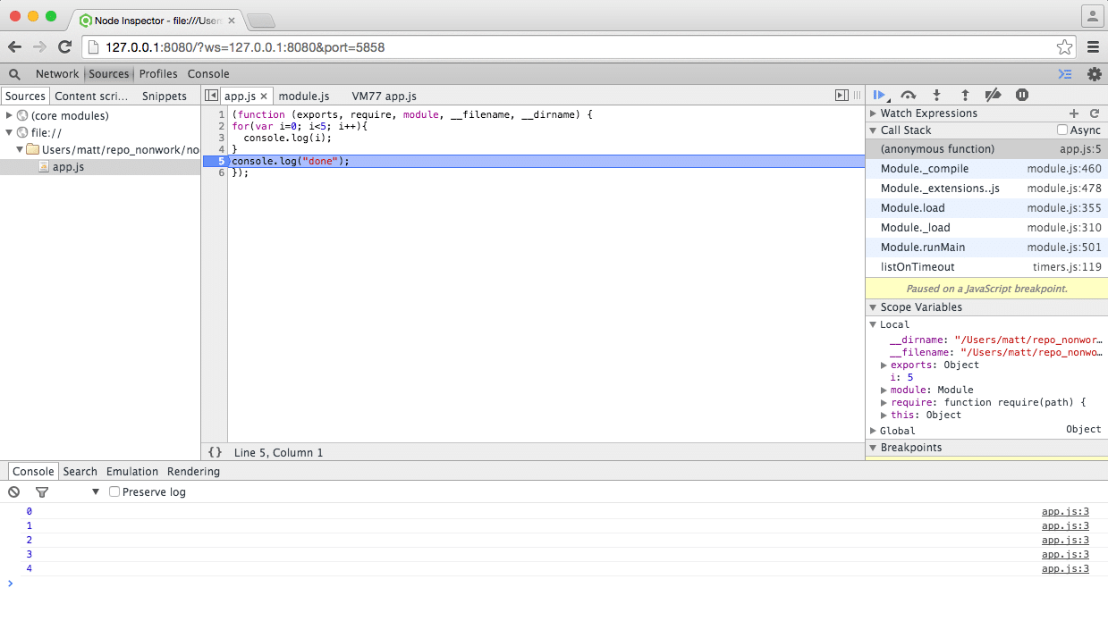1108x638 pixels.
Task: Step out of current function
Action: (x=965, y=95)
